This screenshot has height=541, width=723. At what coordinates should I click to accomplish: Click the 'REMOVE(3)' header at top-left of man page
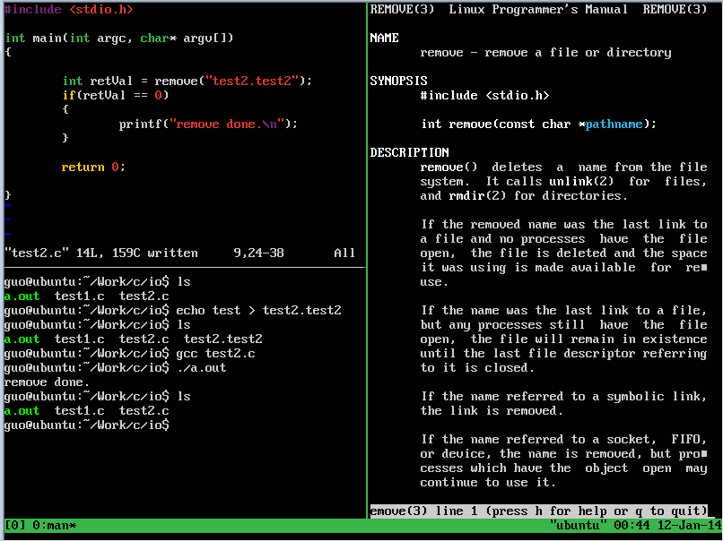(402, 9)
